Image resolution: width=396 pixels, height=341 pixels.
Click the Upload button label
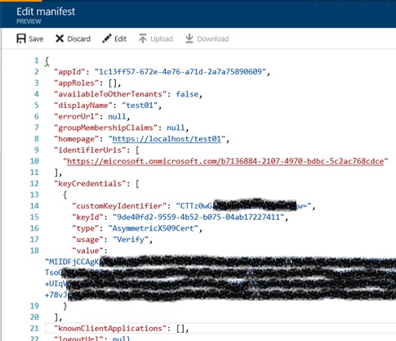tap(162, 39)
